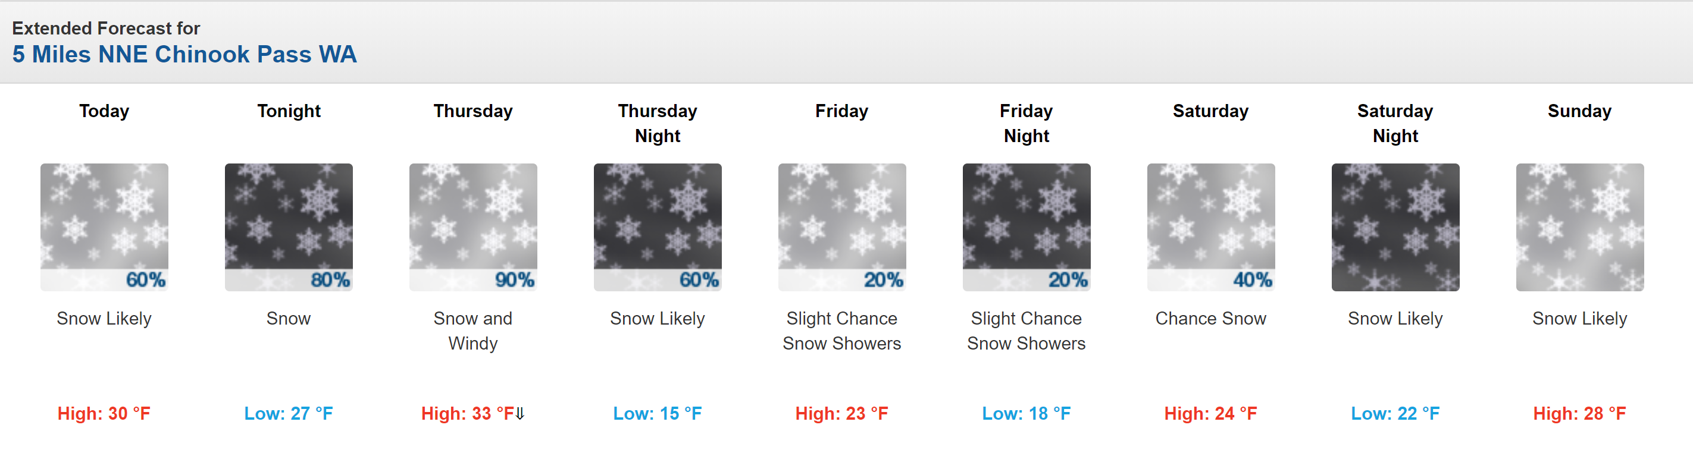The height and width of the screenshot is (453, 1693).
Task: Click the Low: 27 °F temperature text
Action: [x=289, y=414]
